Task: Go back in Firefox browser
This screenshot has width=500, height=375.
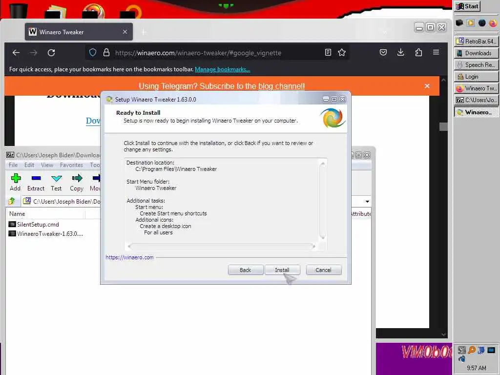Action: (x=16, y=53)
